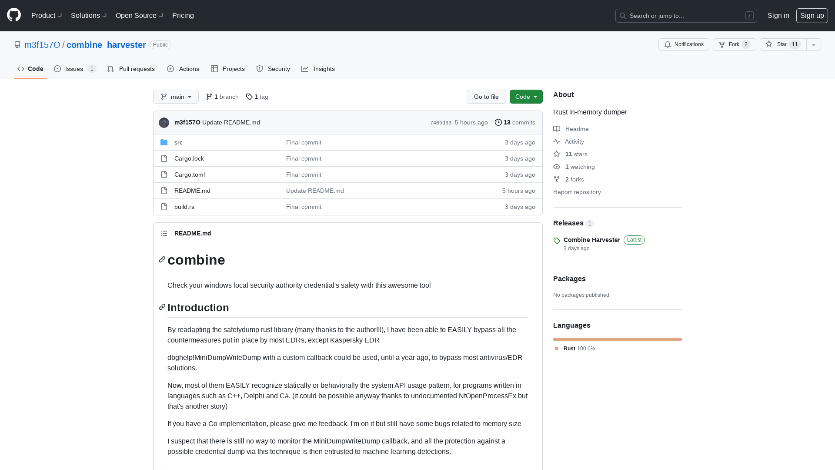
Task: Open the Pricing page
Action: click(183, 16)
